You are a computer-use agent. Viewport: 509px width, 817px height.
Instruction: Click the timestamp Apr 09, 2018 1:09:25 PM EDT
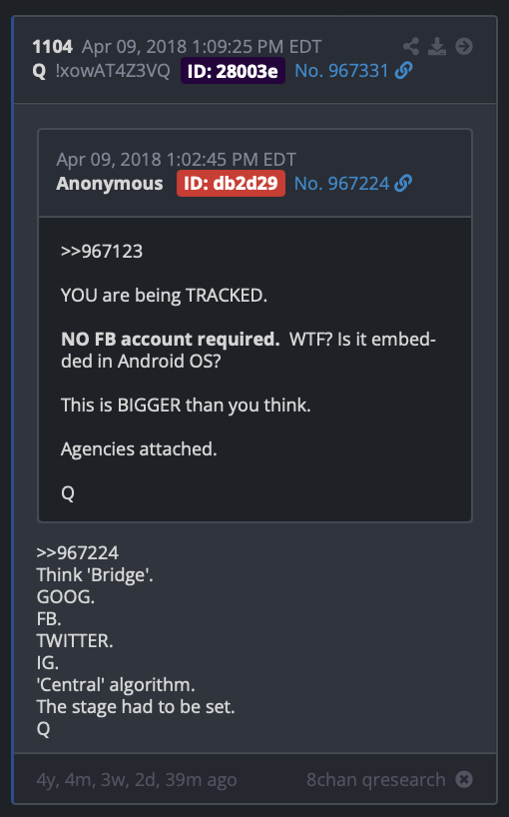coord(202,47)
